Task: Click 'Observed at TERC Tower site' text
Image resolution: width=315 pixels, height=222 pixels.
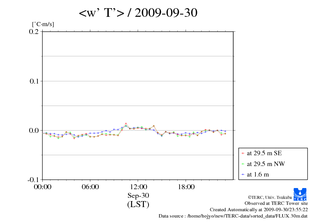Action: pyautogui.click(x=276, y=203)
